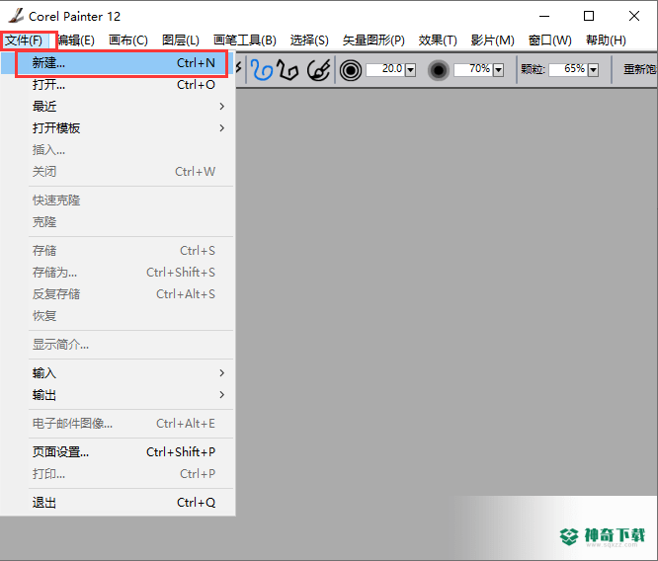This screenshot has width=658, height=561.
Task: Close the Corel Painter 12 window
Action: [x=634, y=16]
